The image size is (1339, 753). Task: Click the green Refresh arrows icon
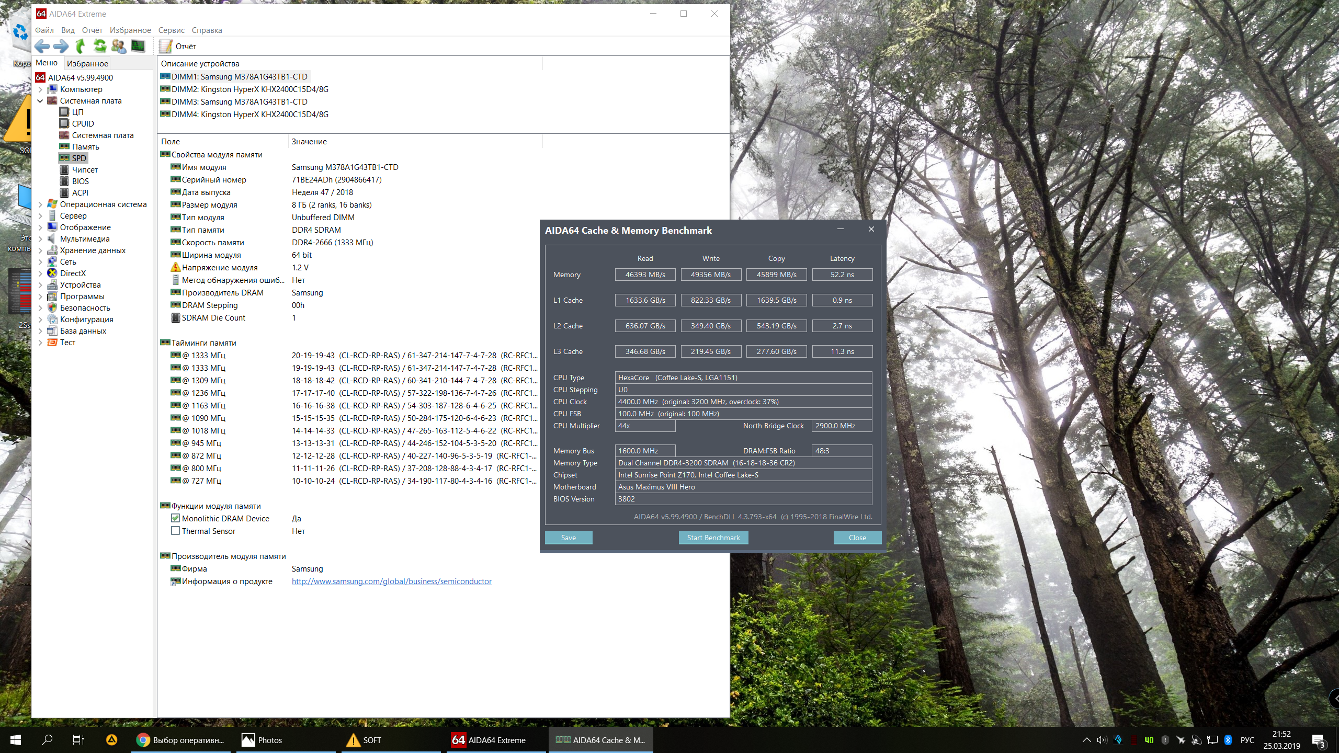click(x=99, y=47)
